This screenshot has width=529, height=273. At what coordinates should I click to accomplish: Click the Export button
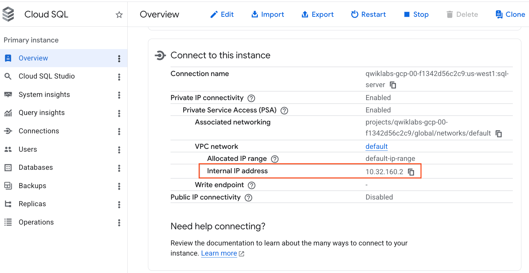[318, 15]
